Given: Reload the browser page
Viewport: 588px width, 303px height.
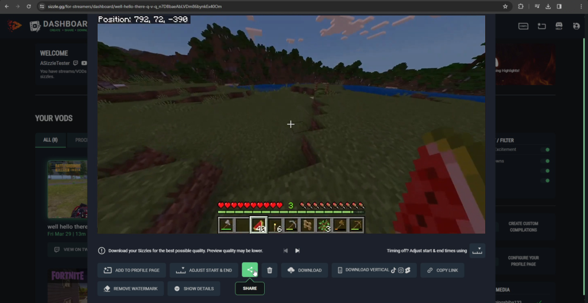Looking at the screenshot, I should (29, 6).
